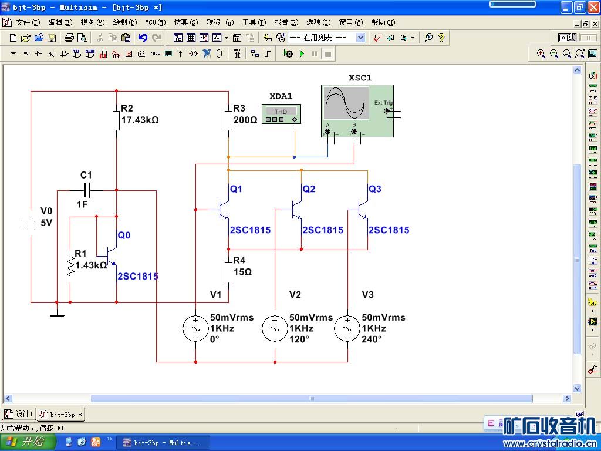This screenshot has height=451, width=601.
Task: Click the Undo arrow icon
Action: [x=143, y=38]
